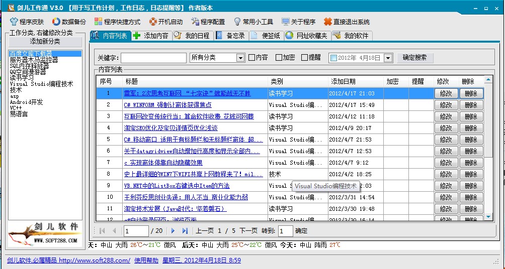Screen dimensions: 505x269
Task: Focus navigator position box
Action: point(136,231)
